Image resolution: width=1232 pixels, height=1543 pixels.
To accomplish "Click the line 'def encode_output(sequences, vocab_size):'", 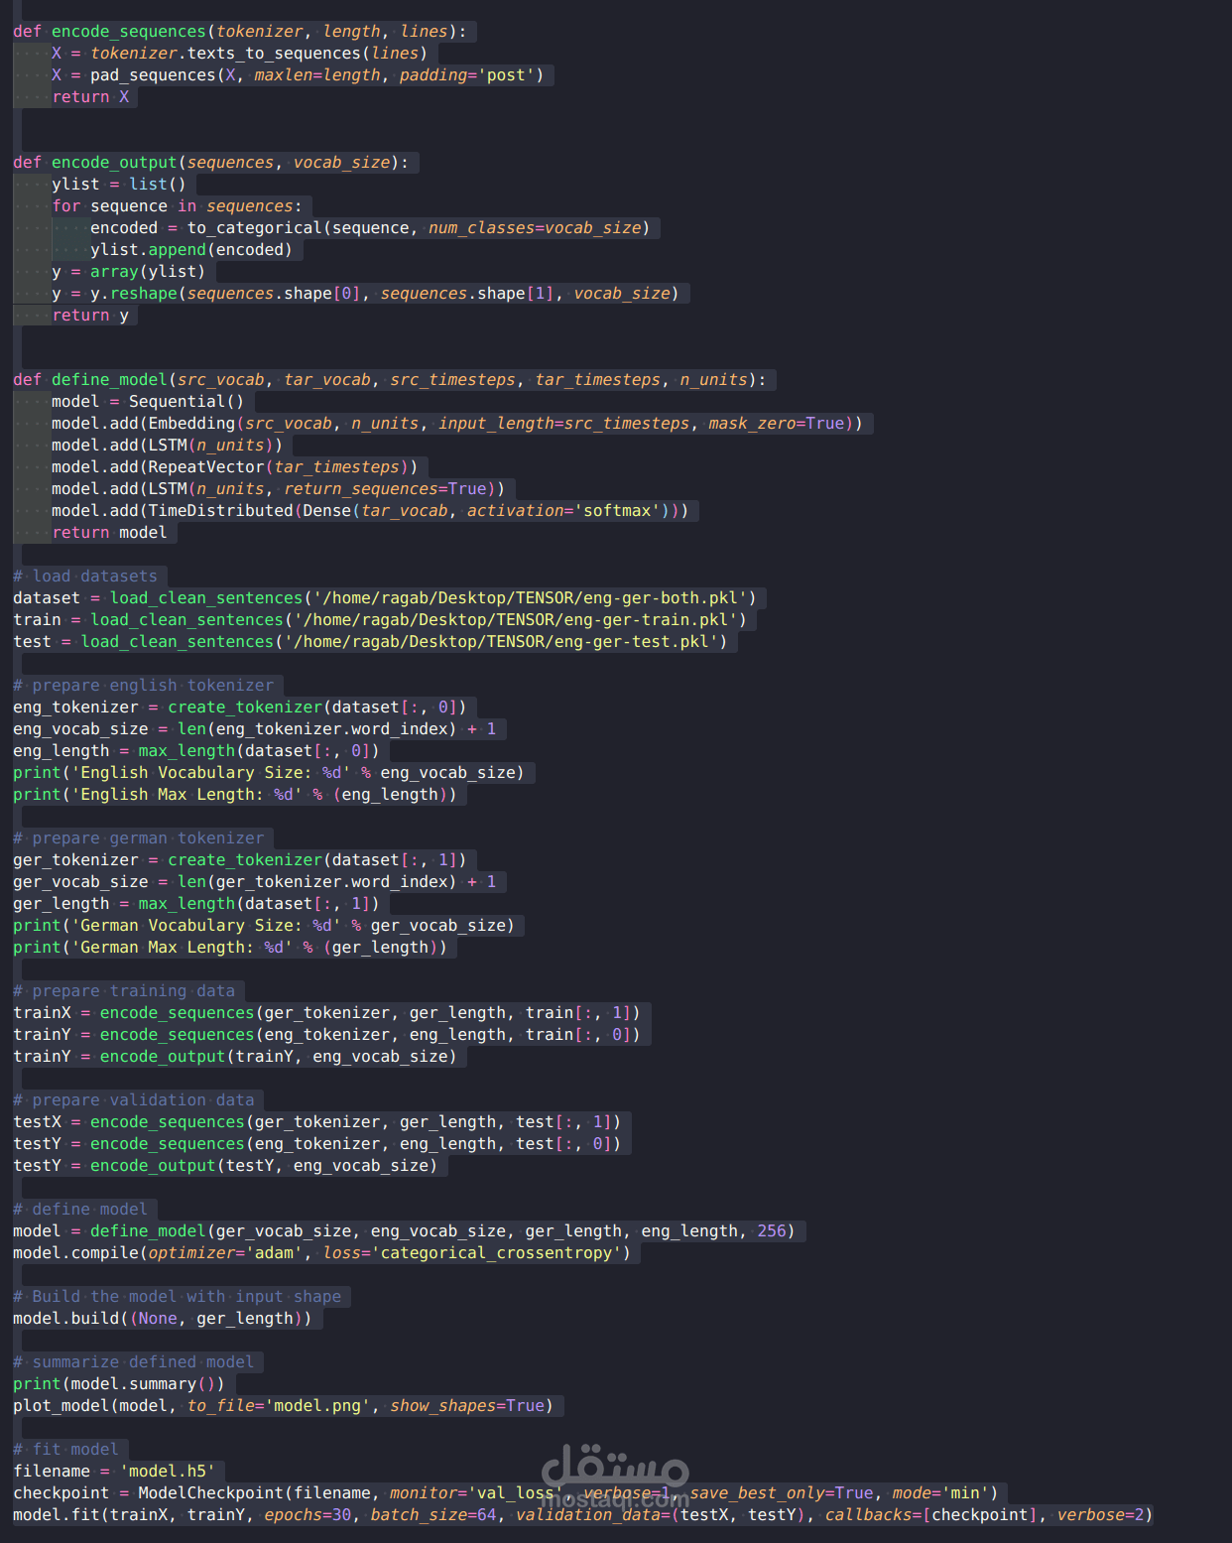I will (211, 163).
